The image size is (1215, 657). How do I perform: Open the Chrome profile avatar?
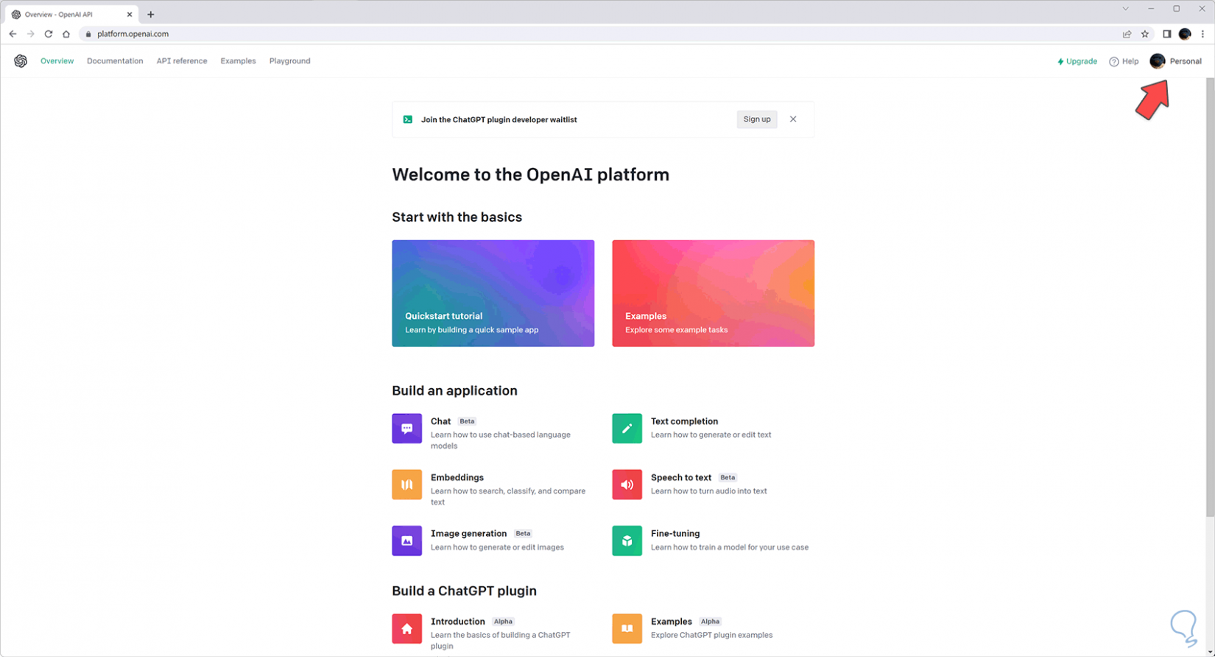[1185, 34]
